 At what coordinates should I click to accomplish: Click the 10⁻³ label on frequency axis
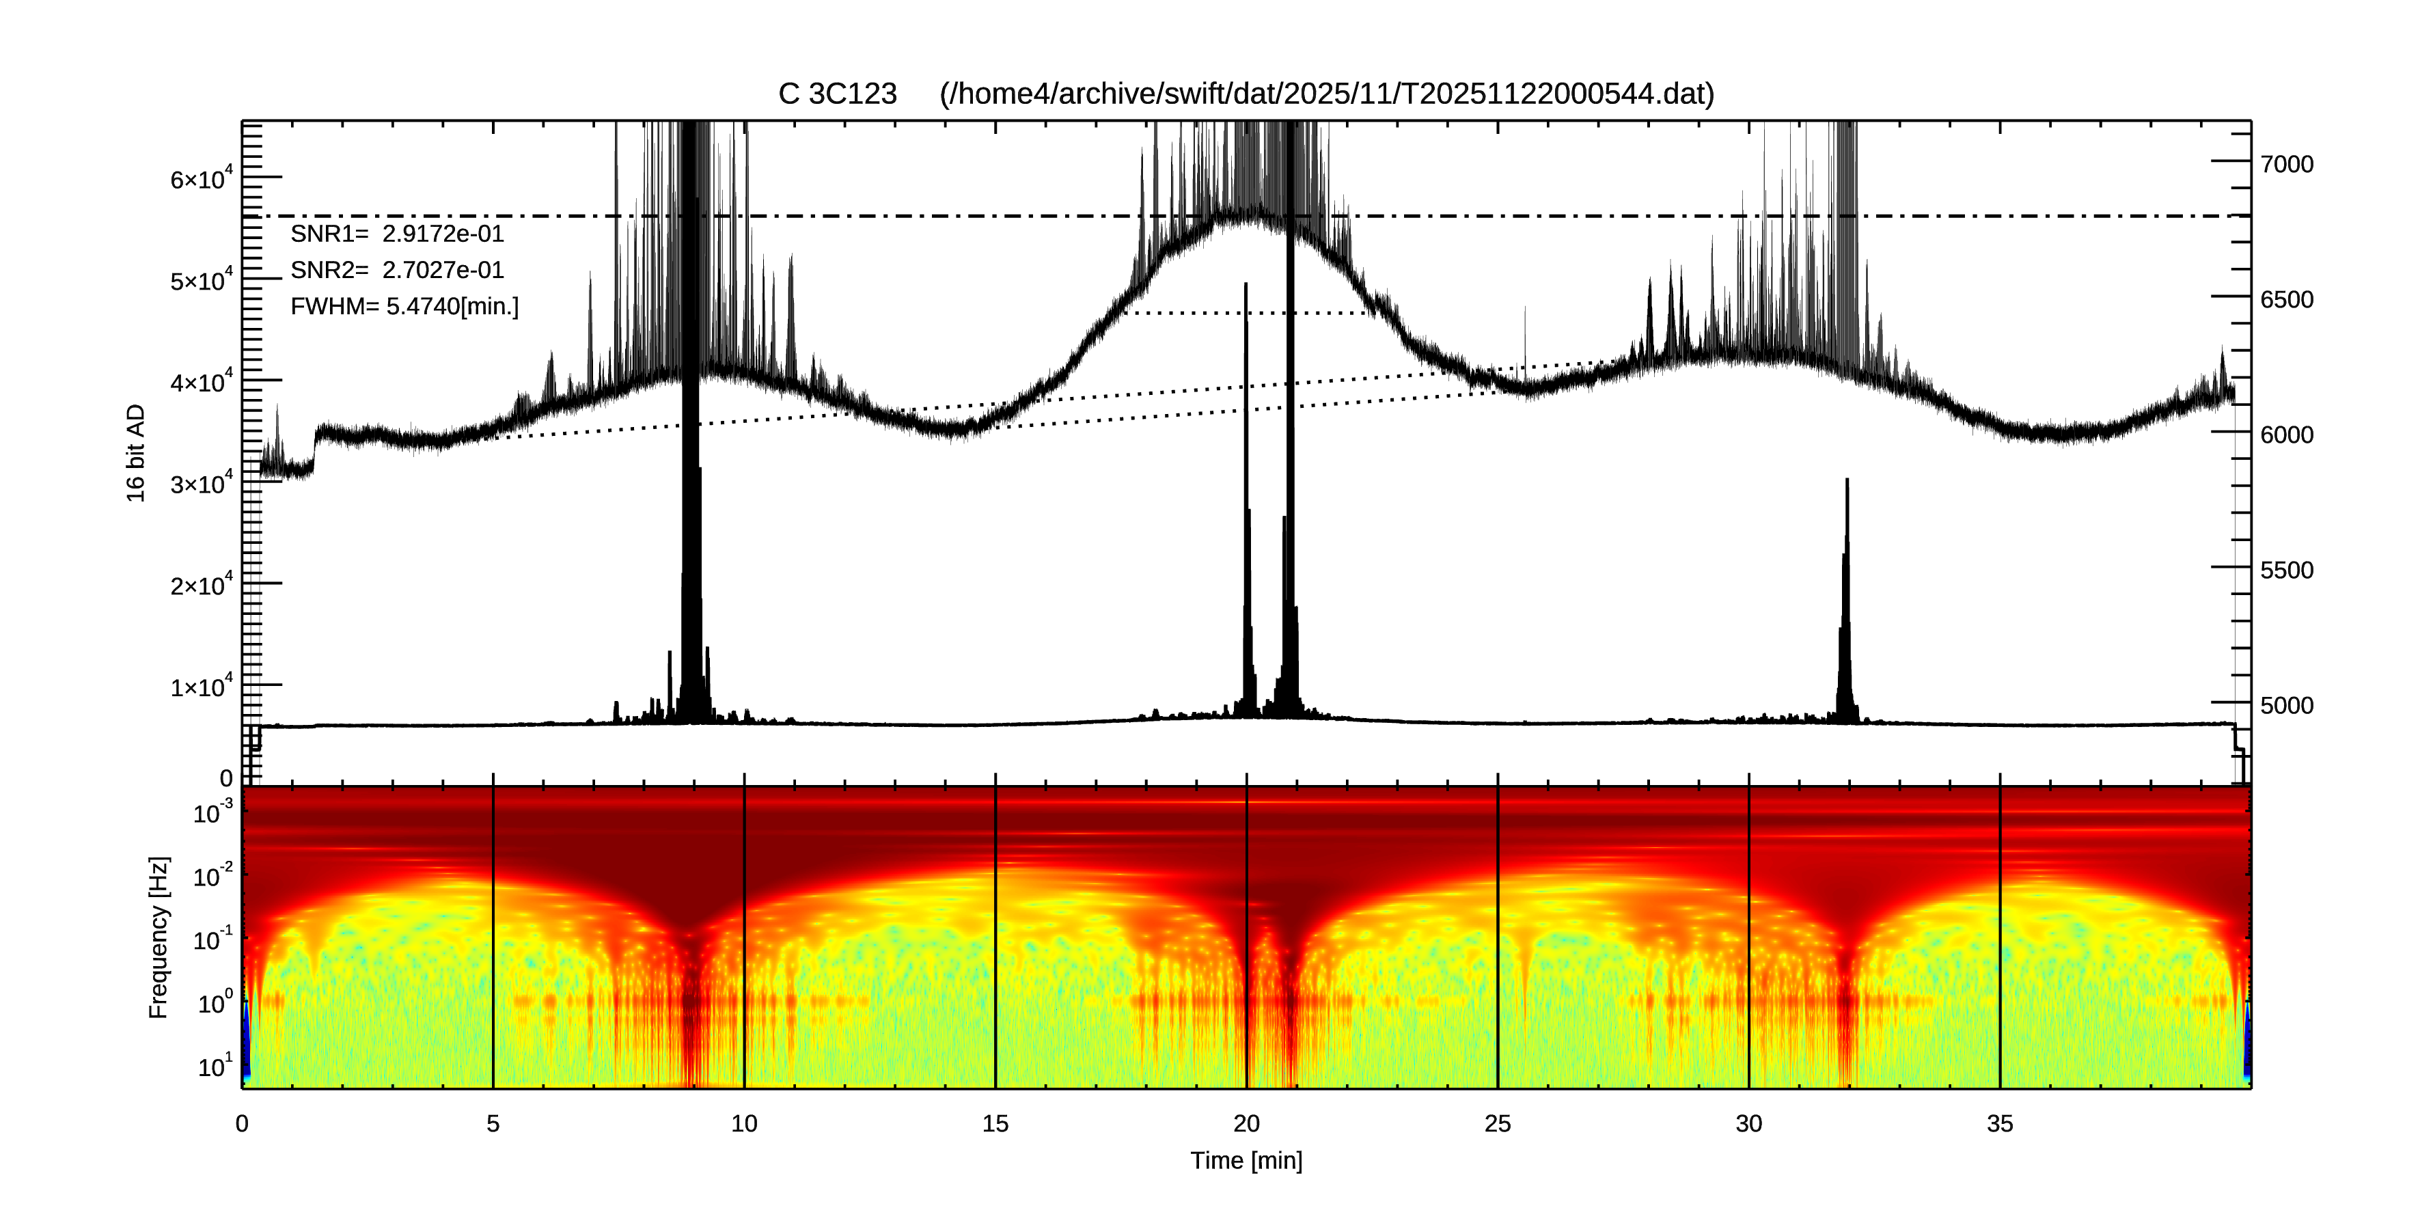pyautogui.click(x=212, y=812)
